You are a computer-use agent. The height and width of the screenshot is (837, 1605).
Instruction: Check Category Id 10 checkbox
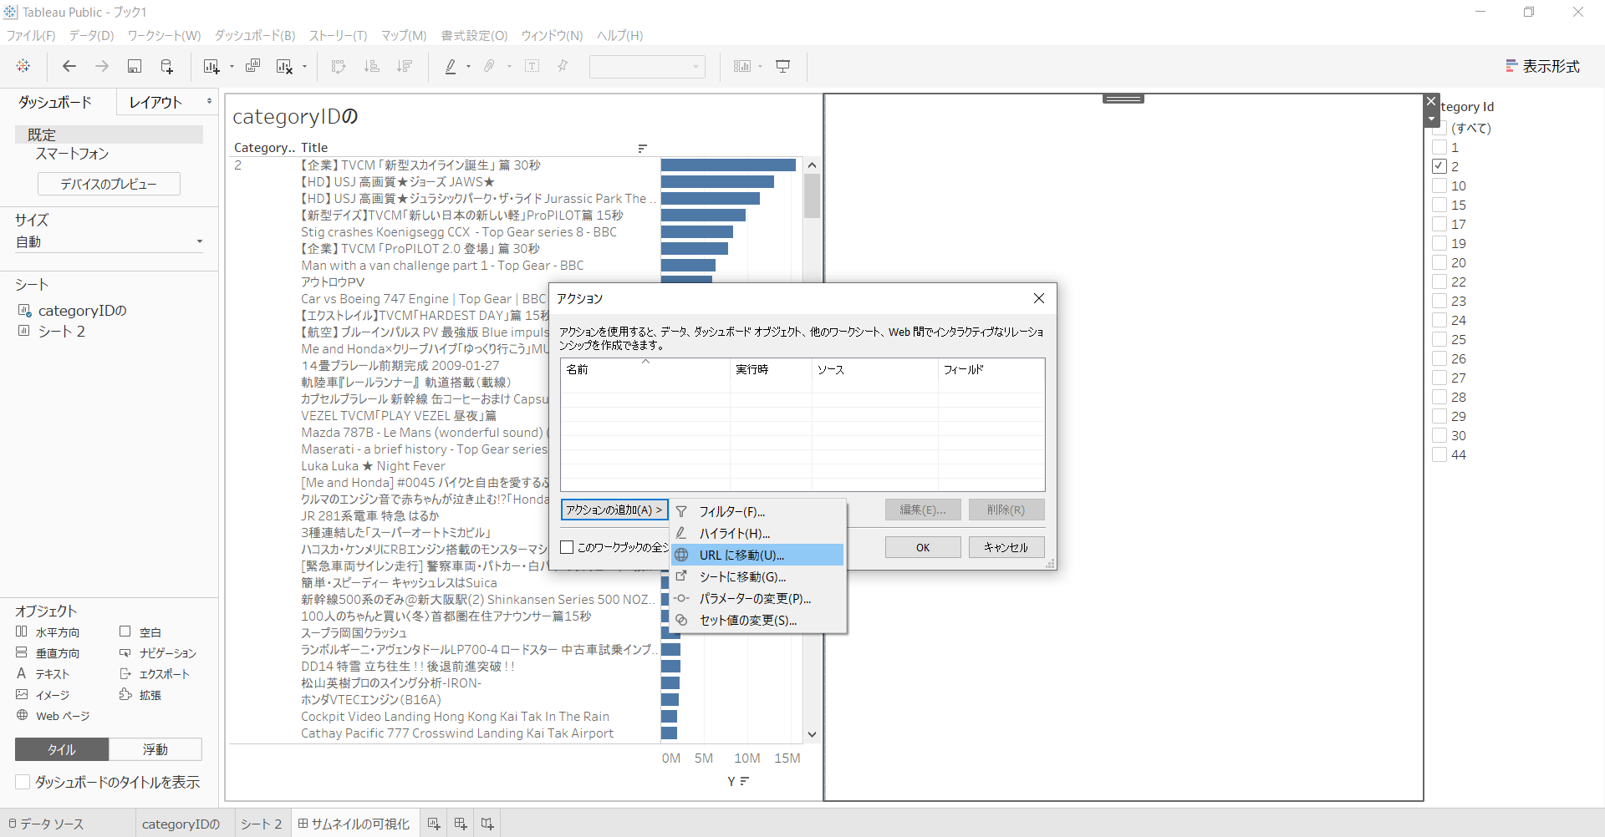pyautogui.click(x=1439, y=185)
